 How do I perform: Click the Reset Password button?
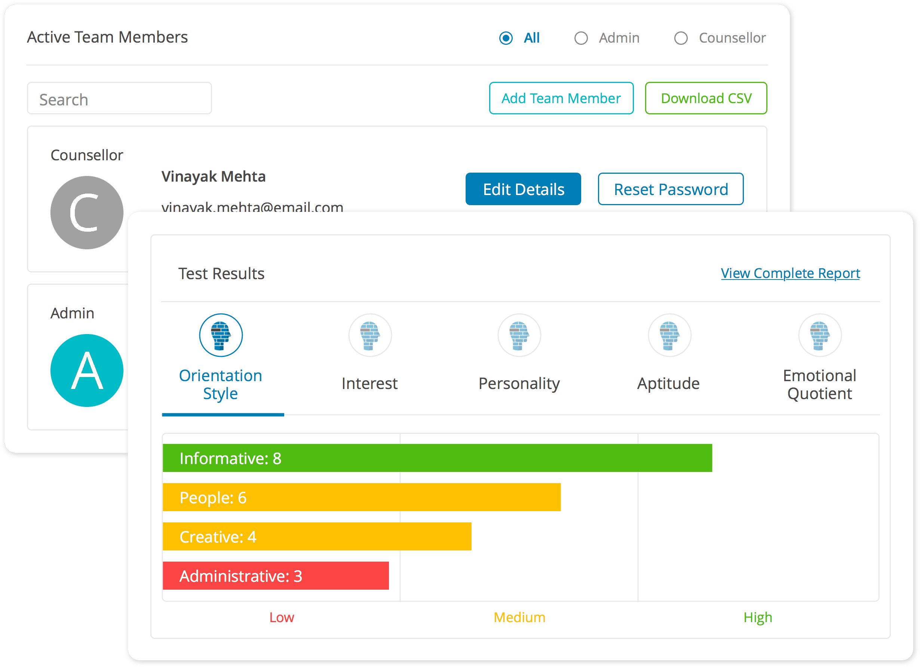pos(671,189)
